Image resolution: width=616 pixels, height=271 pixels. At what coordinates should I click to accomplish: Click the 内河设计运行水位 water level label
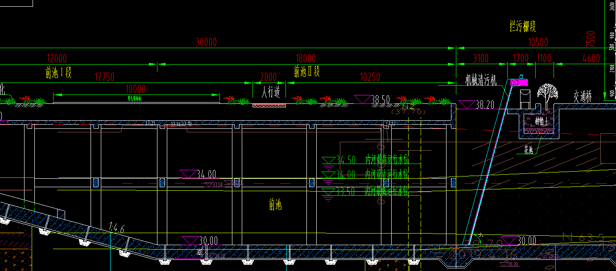tap(387, 174)
